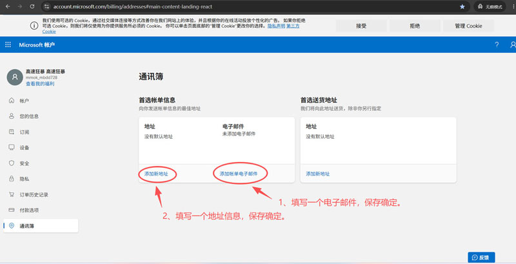Screen dimensions: 516x264
Task: Open 付款选项 in sidebar
Action: point(29,210)
